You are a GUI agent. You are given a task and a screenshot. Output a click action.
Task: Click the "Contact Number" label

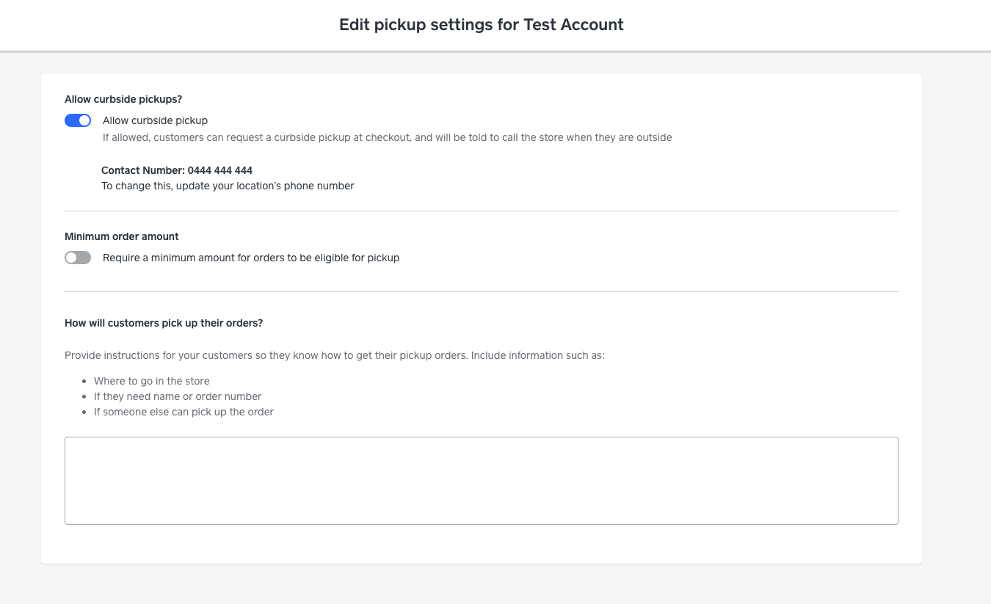point(143,170)
